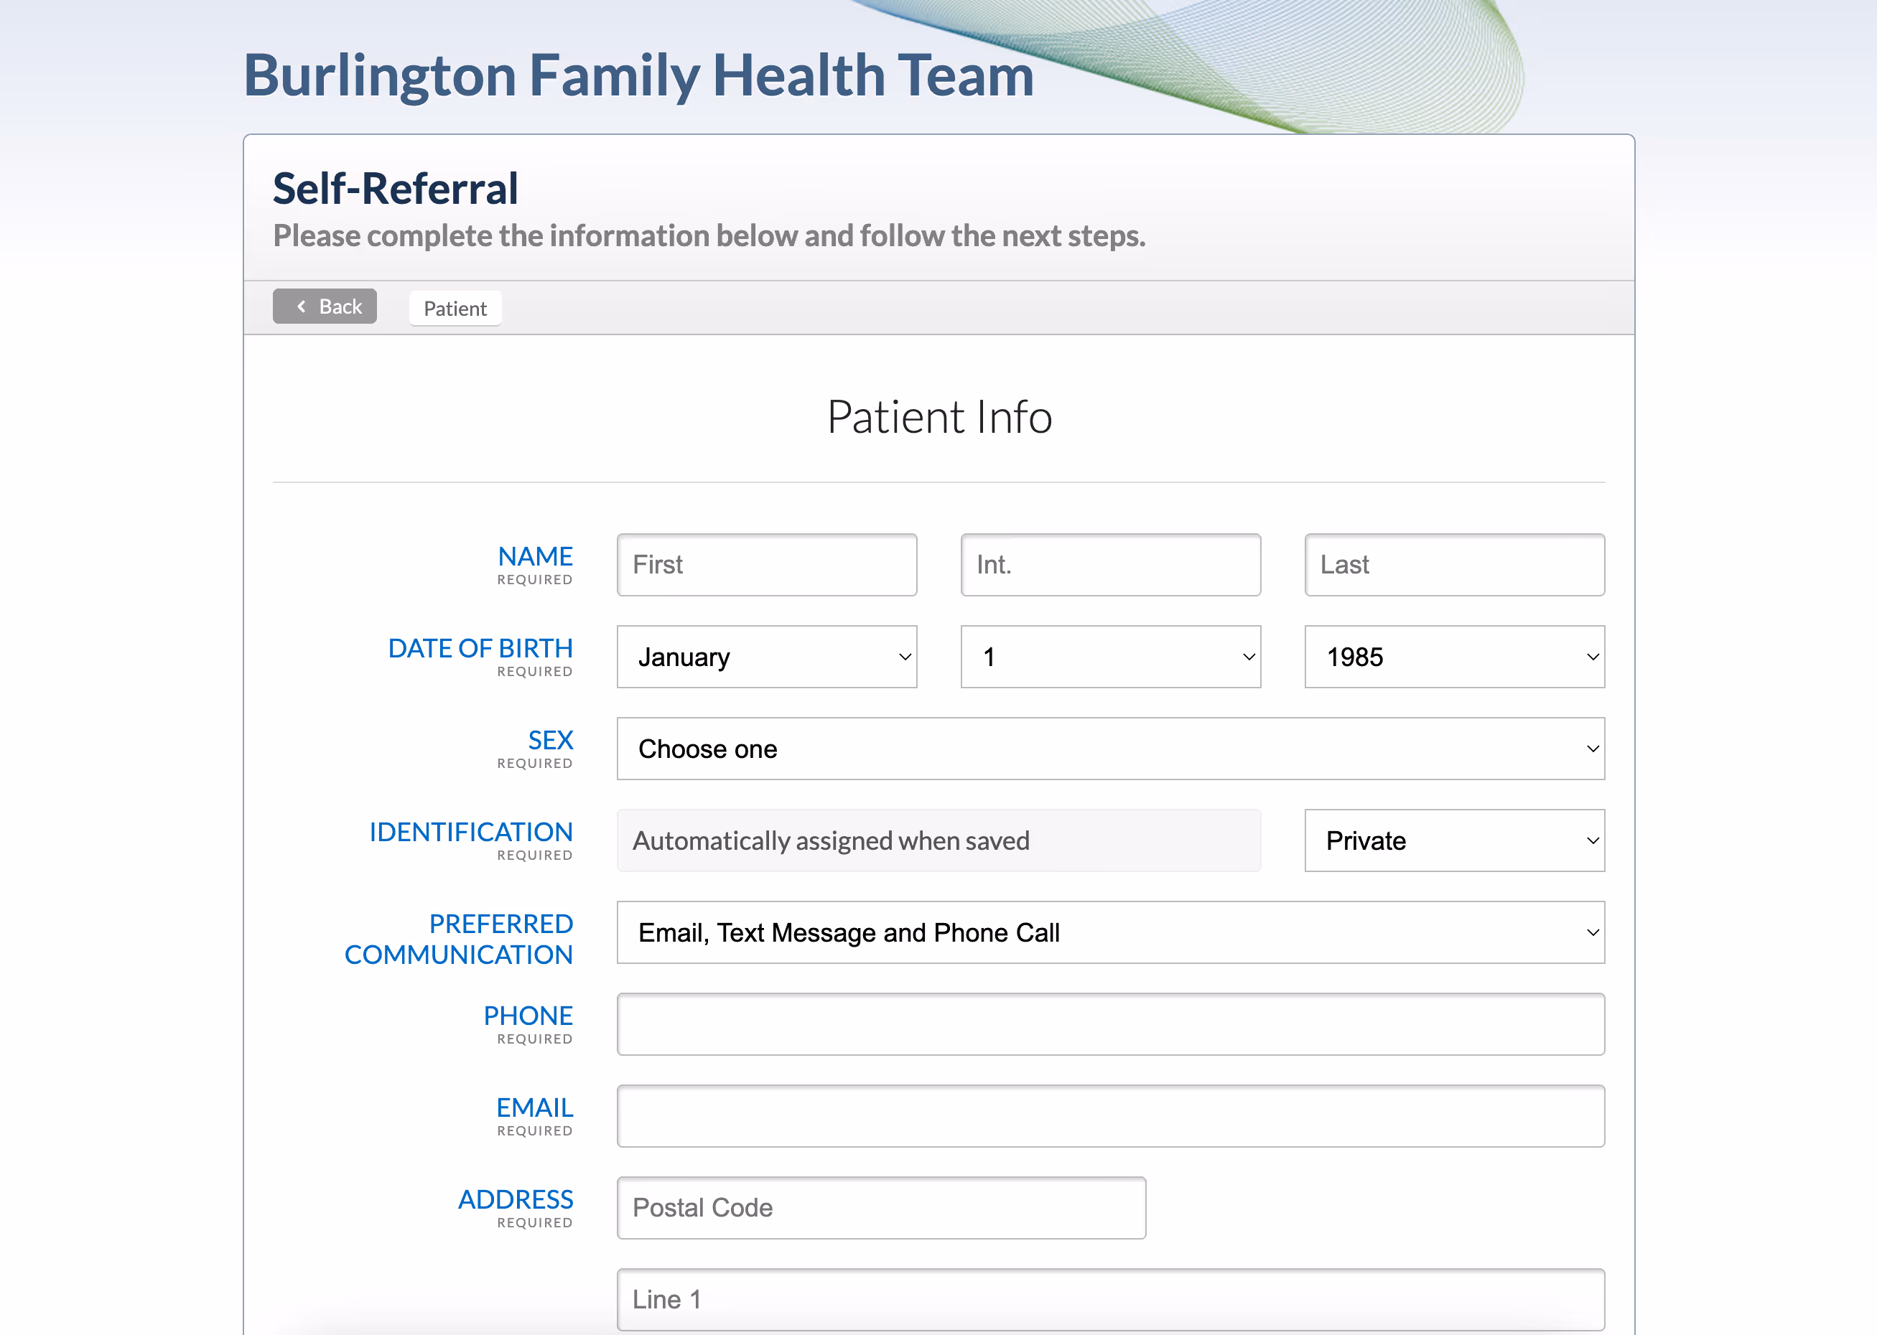1877x1335 pixels.
Task: Click the Int. initial field
Action: [x=1110, y=565]
